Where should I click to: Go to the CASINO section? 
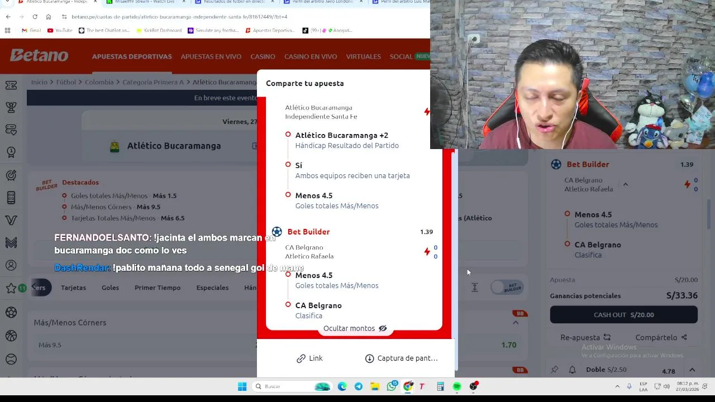pyautogui.click(x=263, y=56)
